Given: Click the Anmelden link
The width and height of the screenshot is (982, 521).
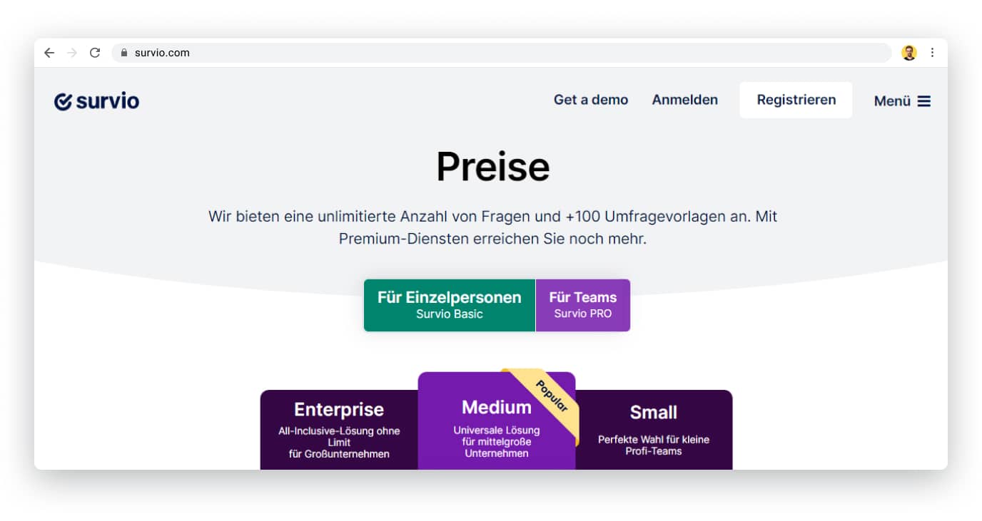Looking at the screenshot, I should point(684,100).
